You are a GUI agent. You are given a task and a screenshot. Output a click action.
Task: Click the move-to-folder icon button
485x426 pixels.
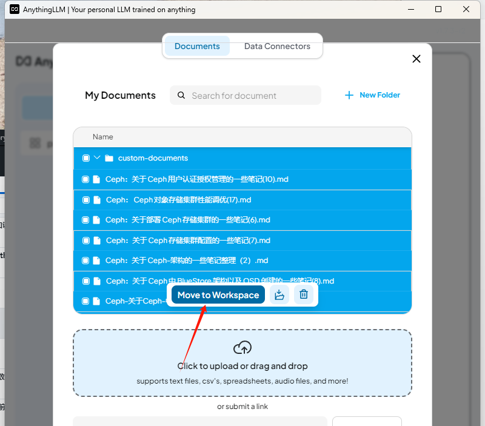click(x=279, y=295)
